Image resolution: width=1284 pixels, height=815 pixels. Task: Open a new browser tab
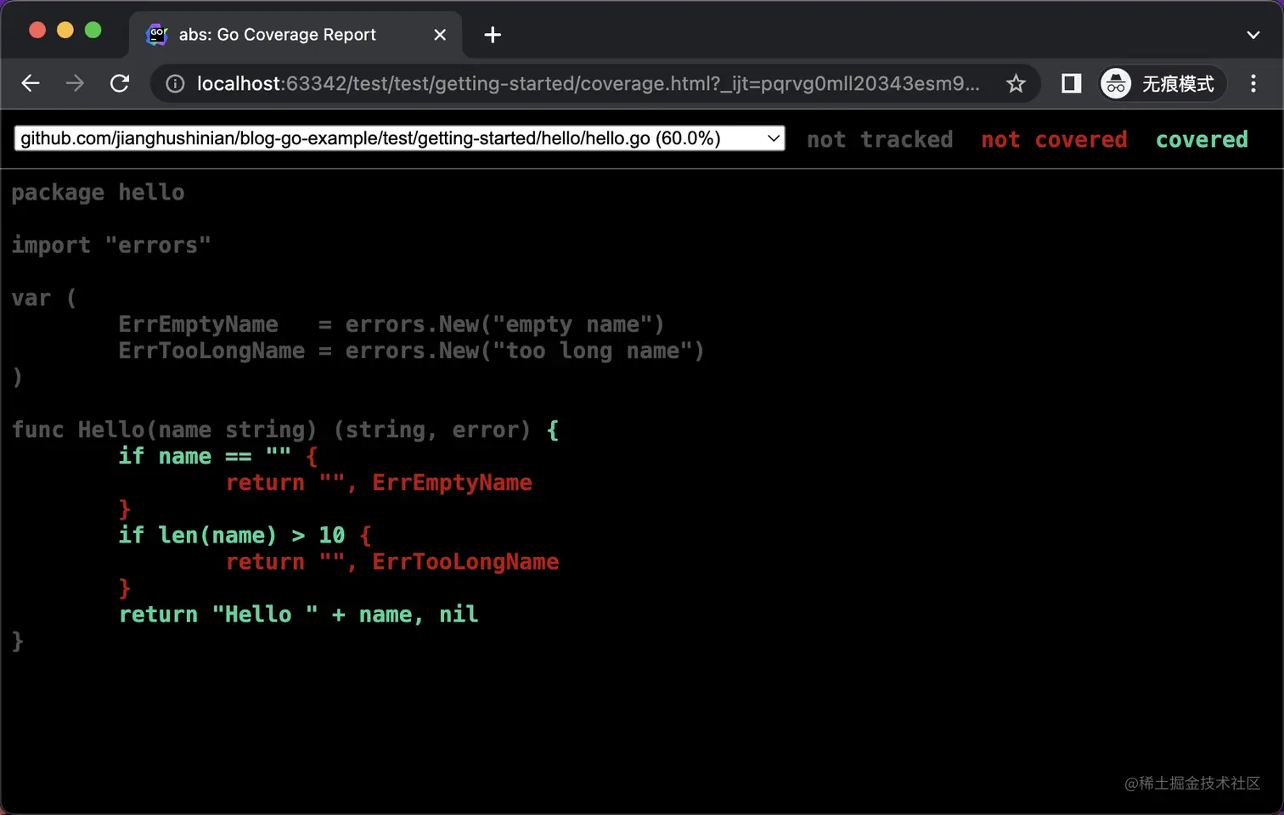pyautogui.click(x=493, y=35)
